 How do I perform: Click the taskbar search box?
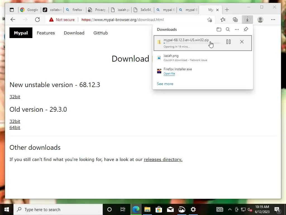(58, 209)
